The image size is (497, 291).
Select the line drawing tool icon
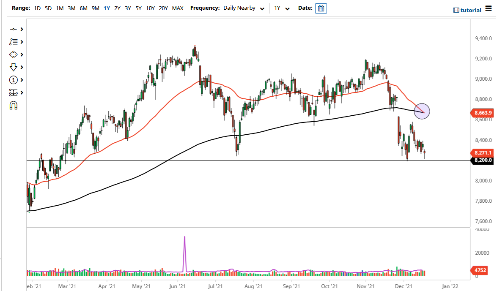pos(13,29)
